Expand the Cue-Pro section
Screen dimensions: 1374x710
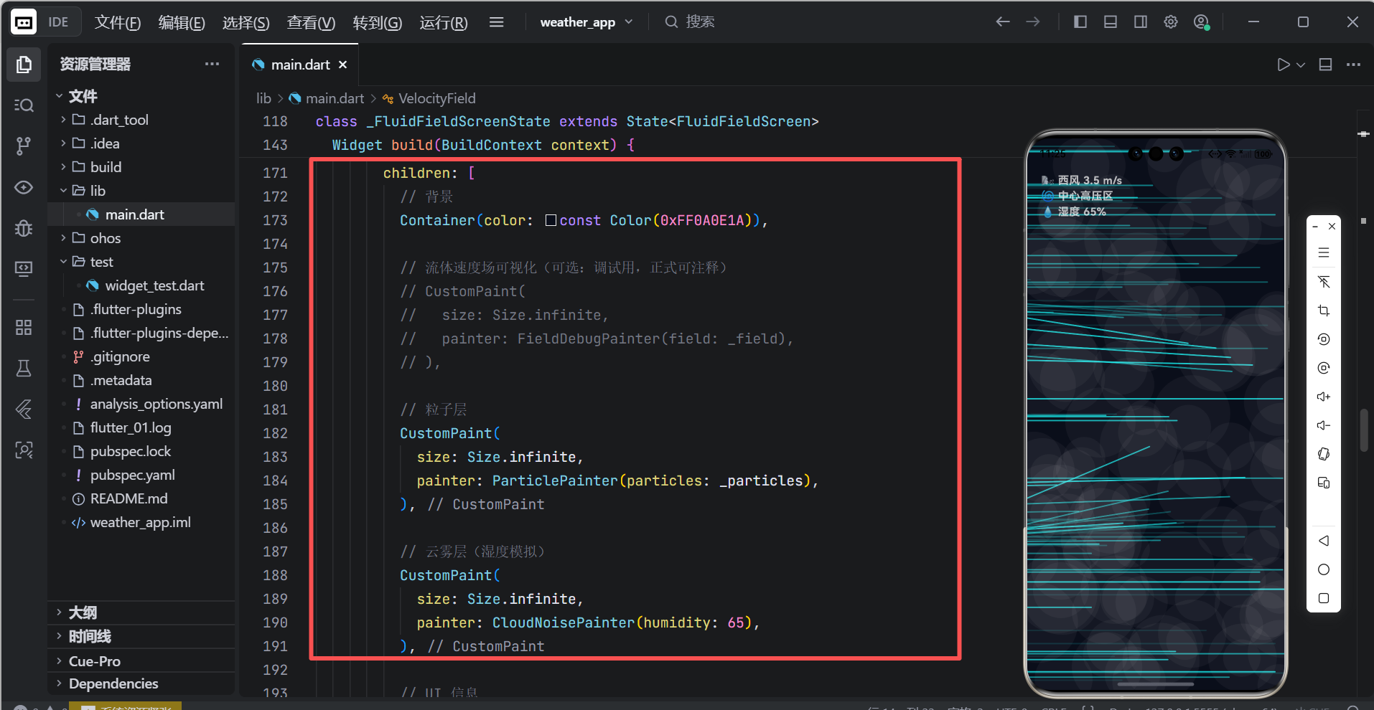pos(141,661)
